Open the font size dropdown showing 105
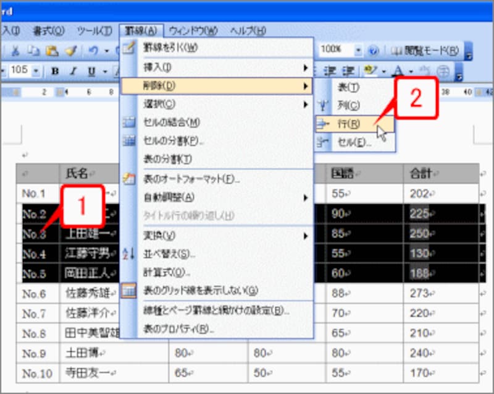Viewport: 494px width, 394px height. pos(36,71)
